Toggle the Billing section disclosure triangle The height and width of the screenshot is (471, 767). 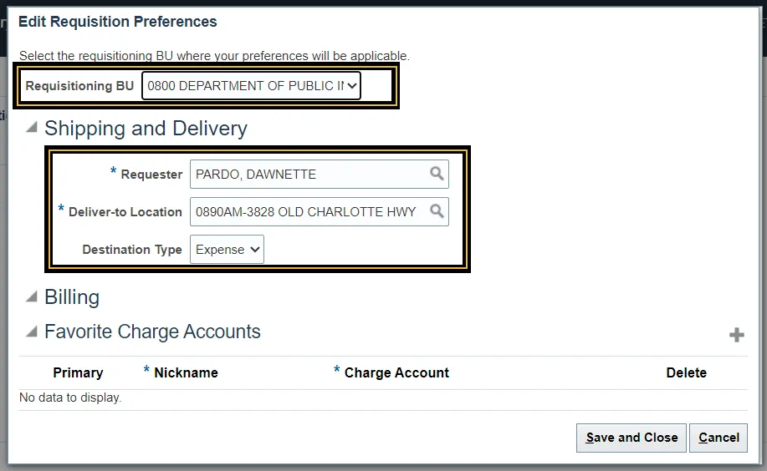32,296
